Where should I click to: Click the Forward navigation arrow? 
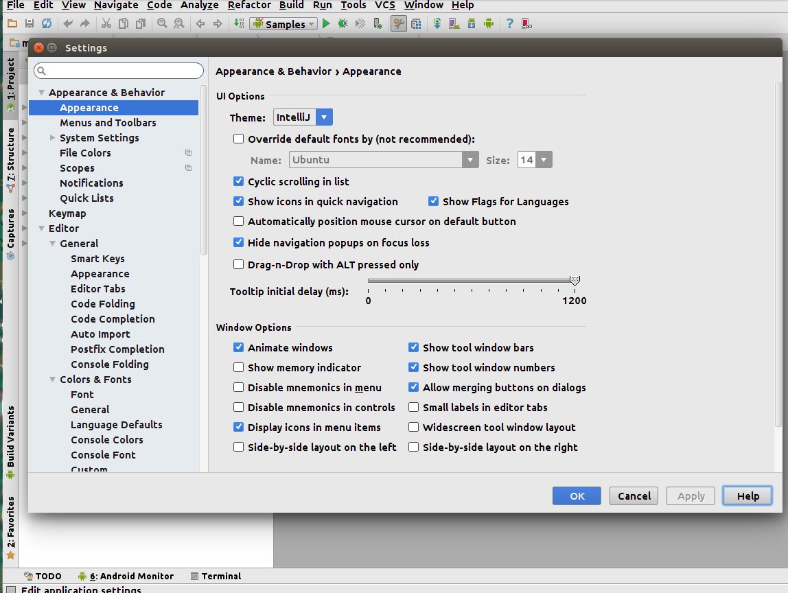point(217,23)
